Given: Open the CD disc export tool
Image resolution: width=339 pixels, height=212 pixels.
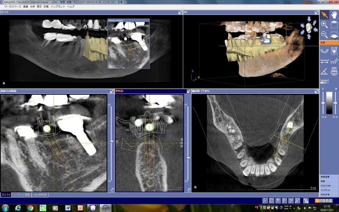Looking at the screenshot, I should pyautogui.click(x=334, y=51).
